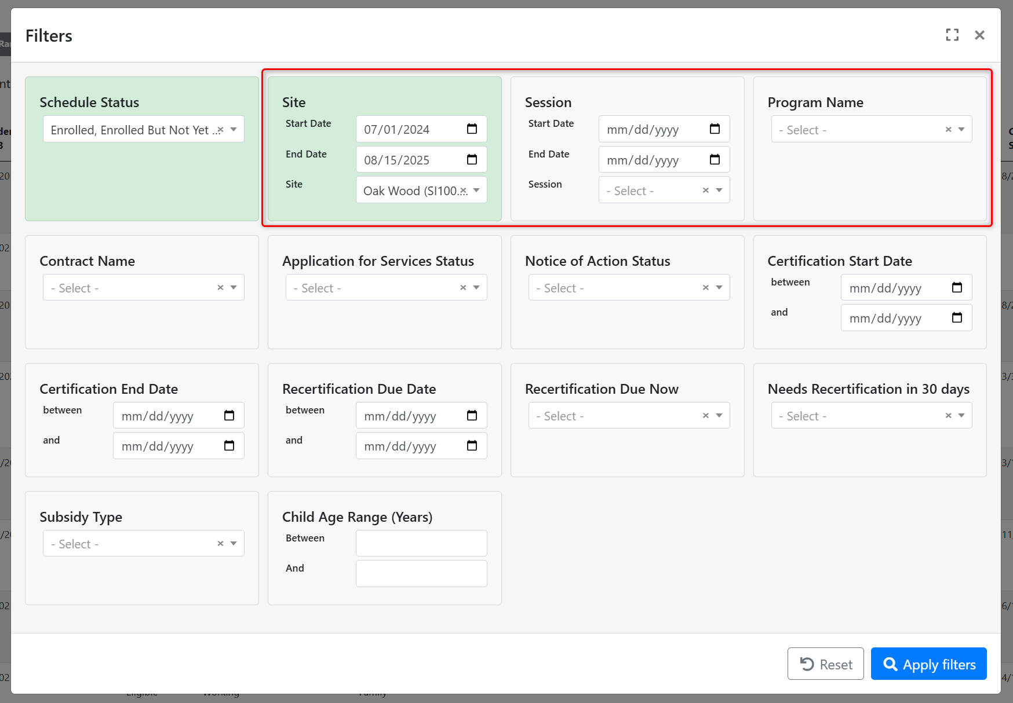Close the Filters dialog
The width and height of the screenshot is (1013, 703).
[x=979, y=35]
